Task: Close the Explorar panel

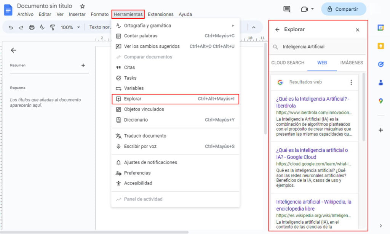Action: pos(357,30)
